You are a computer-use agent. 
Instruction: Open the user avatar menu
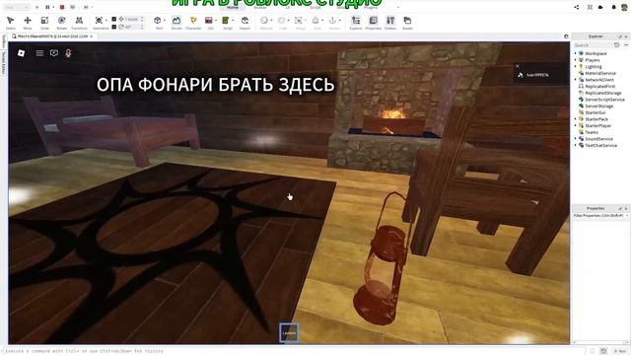tap(625, 7)
